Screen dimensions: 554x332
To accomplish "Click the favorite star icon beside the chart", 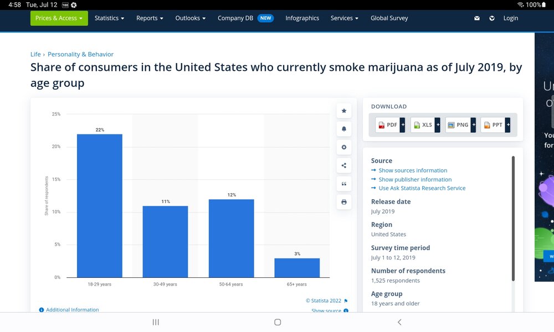I will [x=344, y=111].
